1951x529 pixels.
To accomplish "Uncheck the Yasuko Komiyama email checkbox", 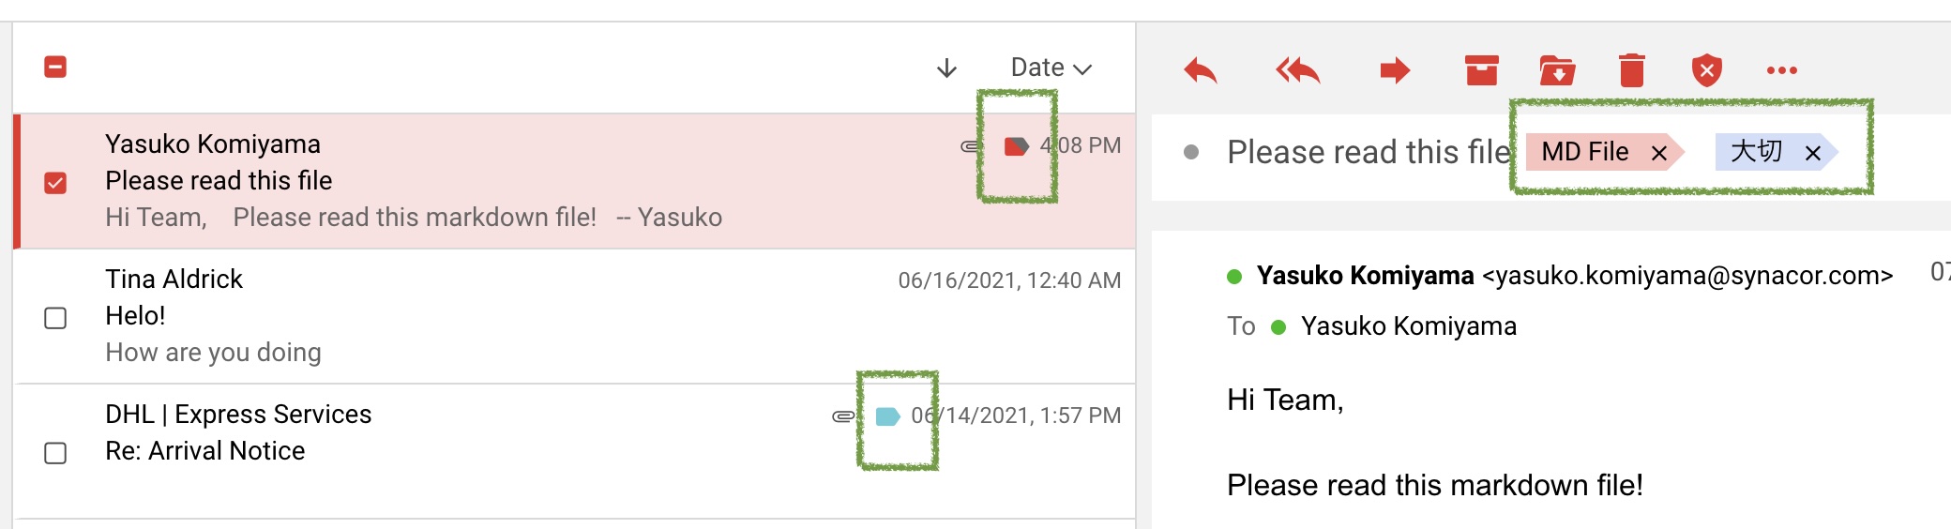I will [x=55, y=183].
